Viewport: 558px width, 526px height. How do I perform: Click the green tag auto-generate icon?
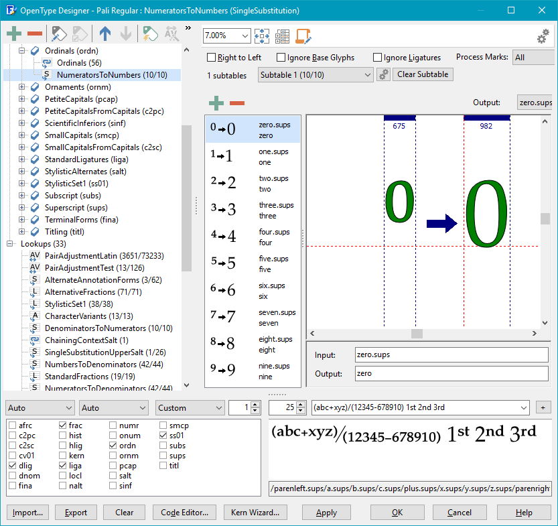150,34
